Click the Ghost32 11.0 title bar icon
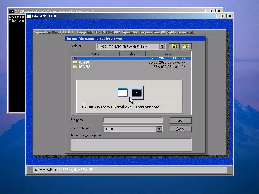 click(x=29, y=16)
